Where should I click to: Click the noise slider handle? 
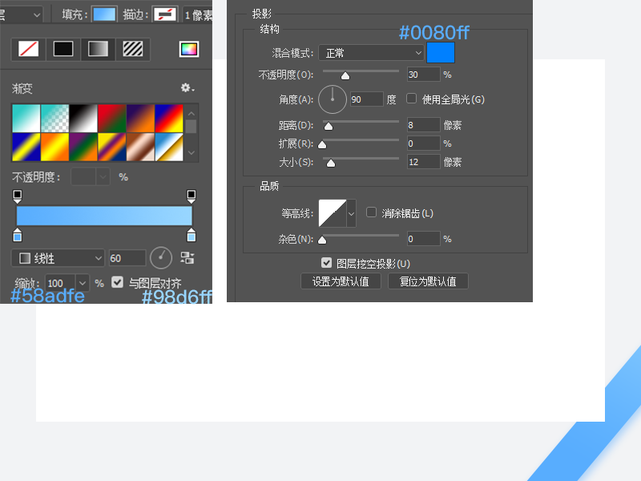322,240
